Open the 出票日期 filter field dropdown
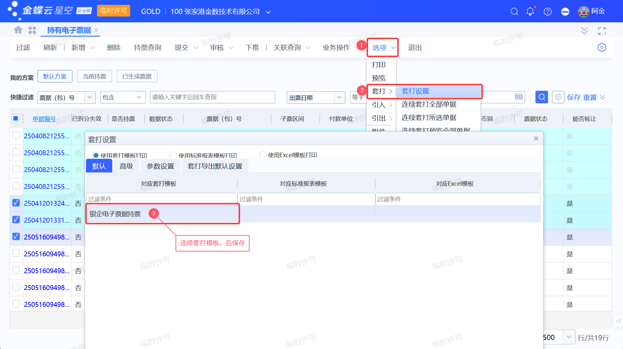 [339, 97]
